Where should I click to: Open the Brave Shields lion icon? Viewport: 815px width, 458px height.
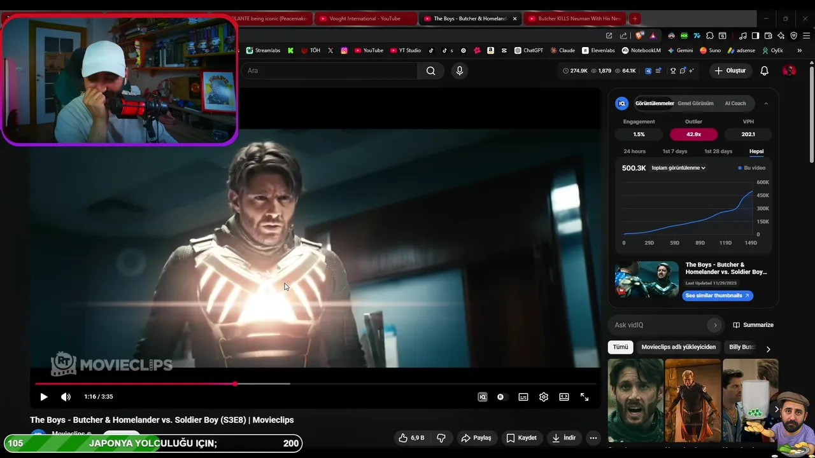(x=639, y=36)
